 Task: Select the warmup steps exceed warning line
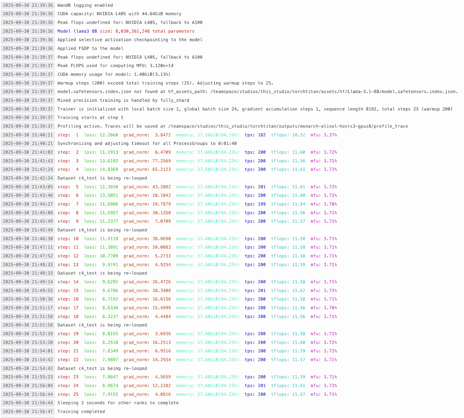[x=165, y=83]
